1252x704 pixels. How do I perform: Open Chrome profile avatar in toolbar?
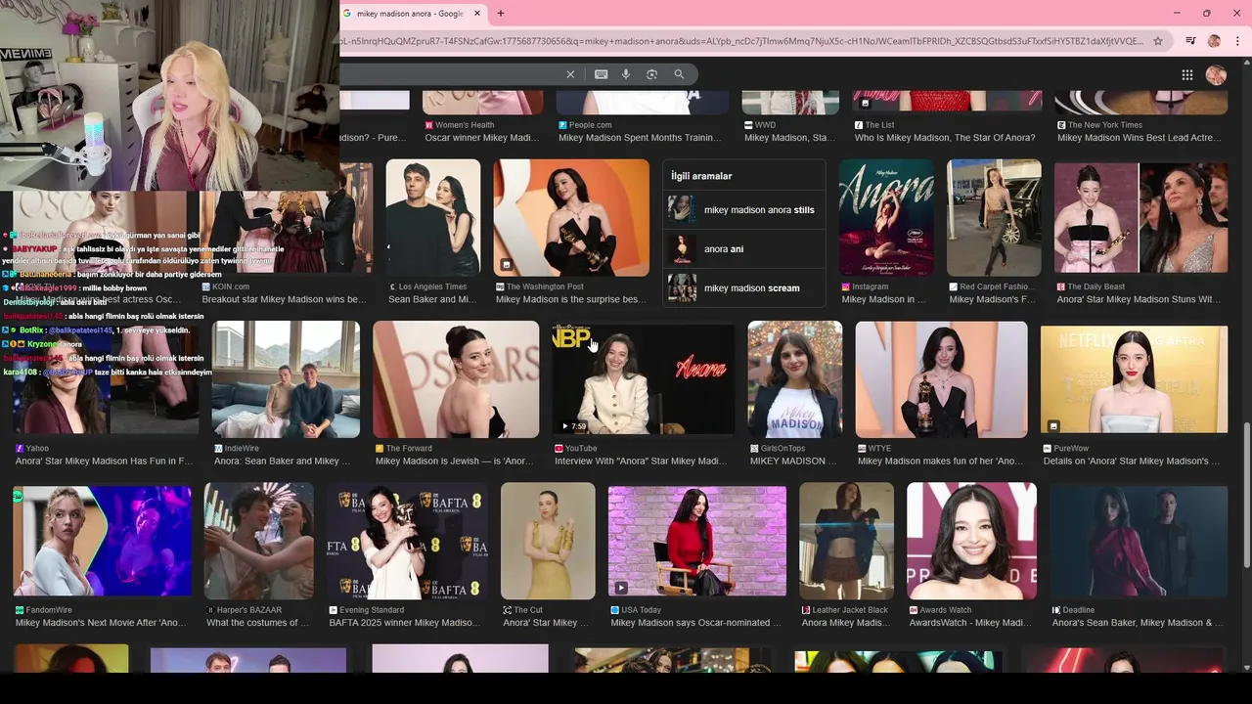[x=1214, y=41]
